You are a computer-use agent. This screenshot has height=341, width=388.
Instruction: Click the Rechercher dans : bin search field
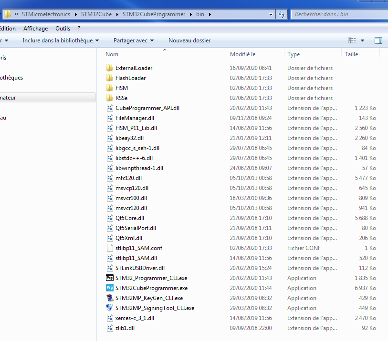(339, 14)
